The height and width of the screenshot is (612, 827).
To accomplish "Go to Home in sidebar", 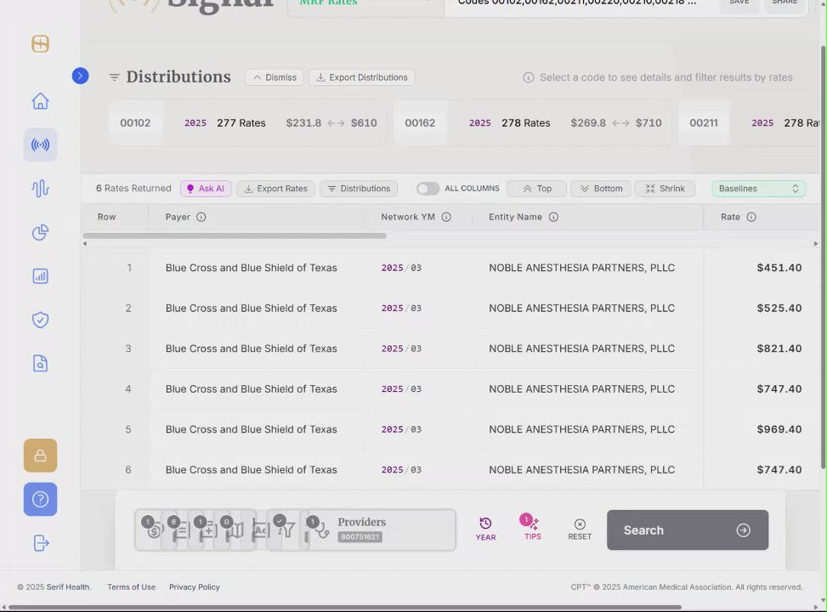I will click(40, 101).
